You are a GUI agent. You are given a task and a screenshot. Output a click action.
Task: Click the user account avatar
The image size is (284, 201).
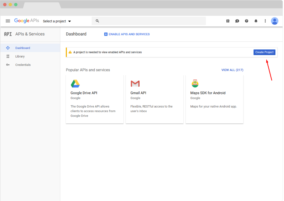click(x=274, y=21)
